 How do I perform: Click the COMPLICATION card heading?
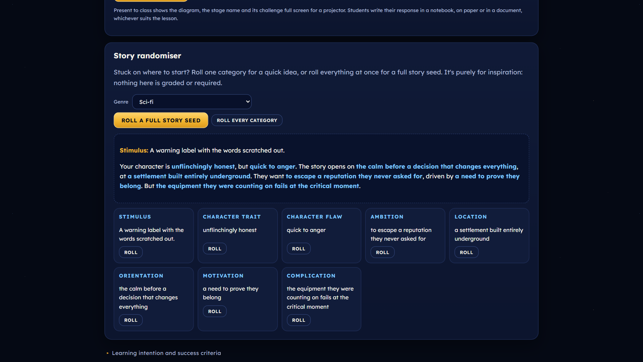[x=311, y=276]
